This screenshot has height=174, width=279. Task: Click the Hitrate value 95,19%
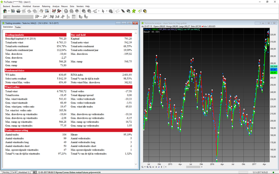(128, 134)
